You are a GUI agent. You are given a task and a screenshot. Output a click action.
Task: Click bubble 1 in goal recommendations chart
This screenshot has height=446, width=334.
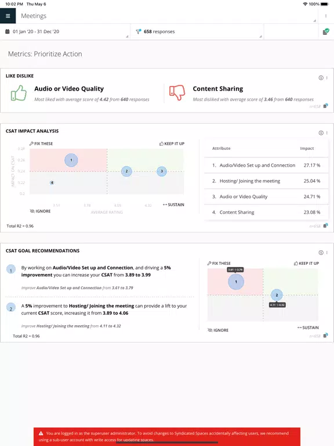236,282
